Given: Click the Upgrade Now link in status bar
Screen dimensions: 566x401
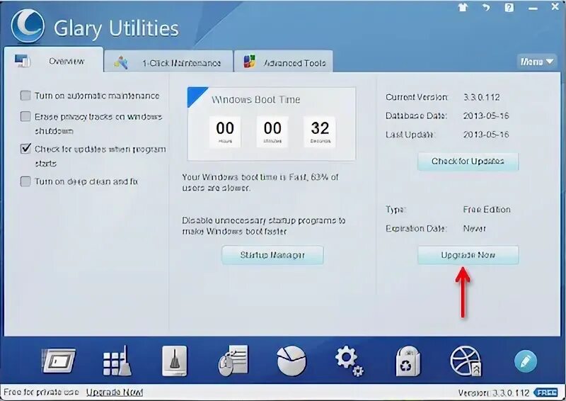Looking at the screenshot, I should click(115, 392).
